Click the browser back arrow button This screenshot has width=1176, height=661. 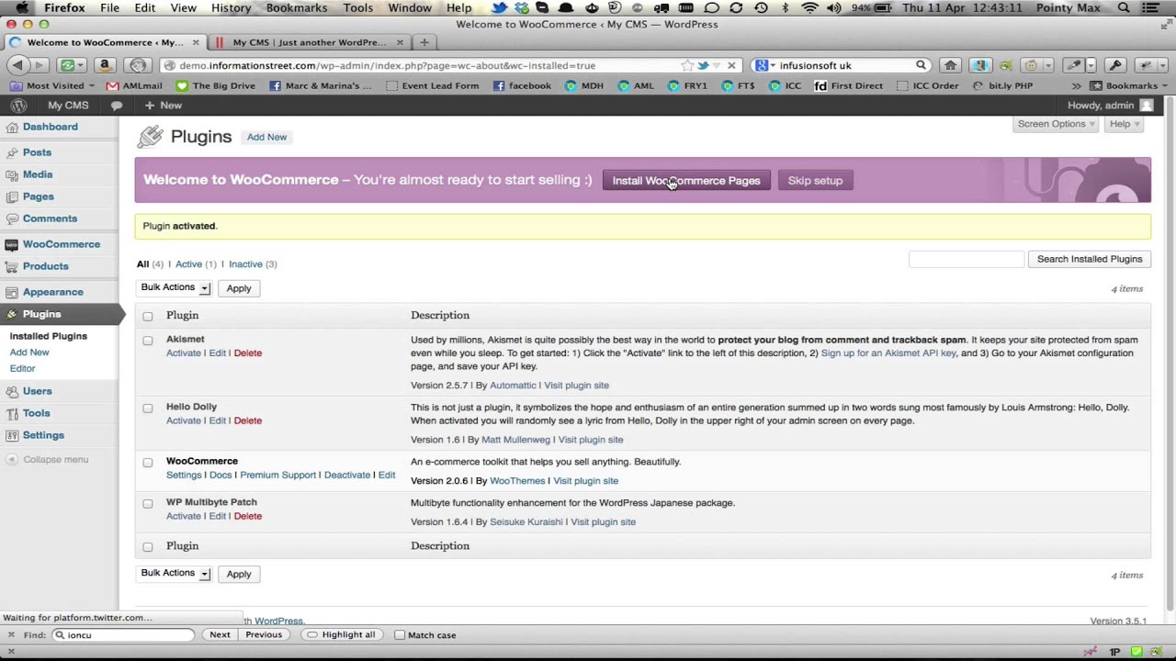coord(17,65)
